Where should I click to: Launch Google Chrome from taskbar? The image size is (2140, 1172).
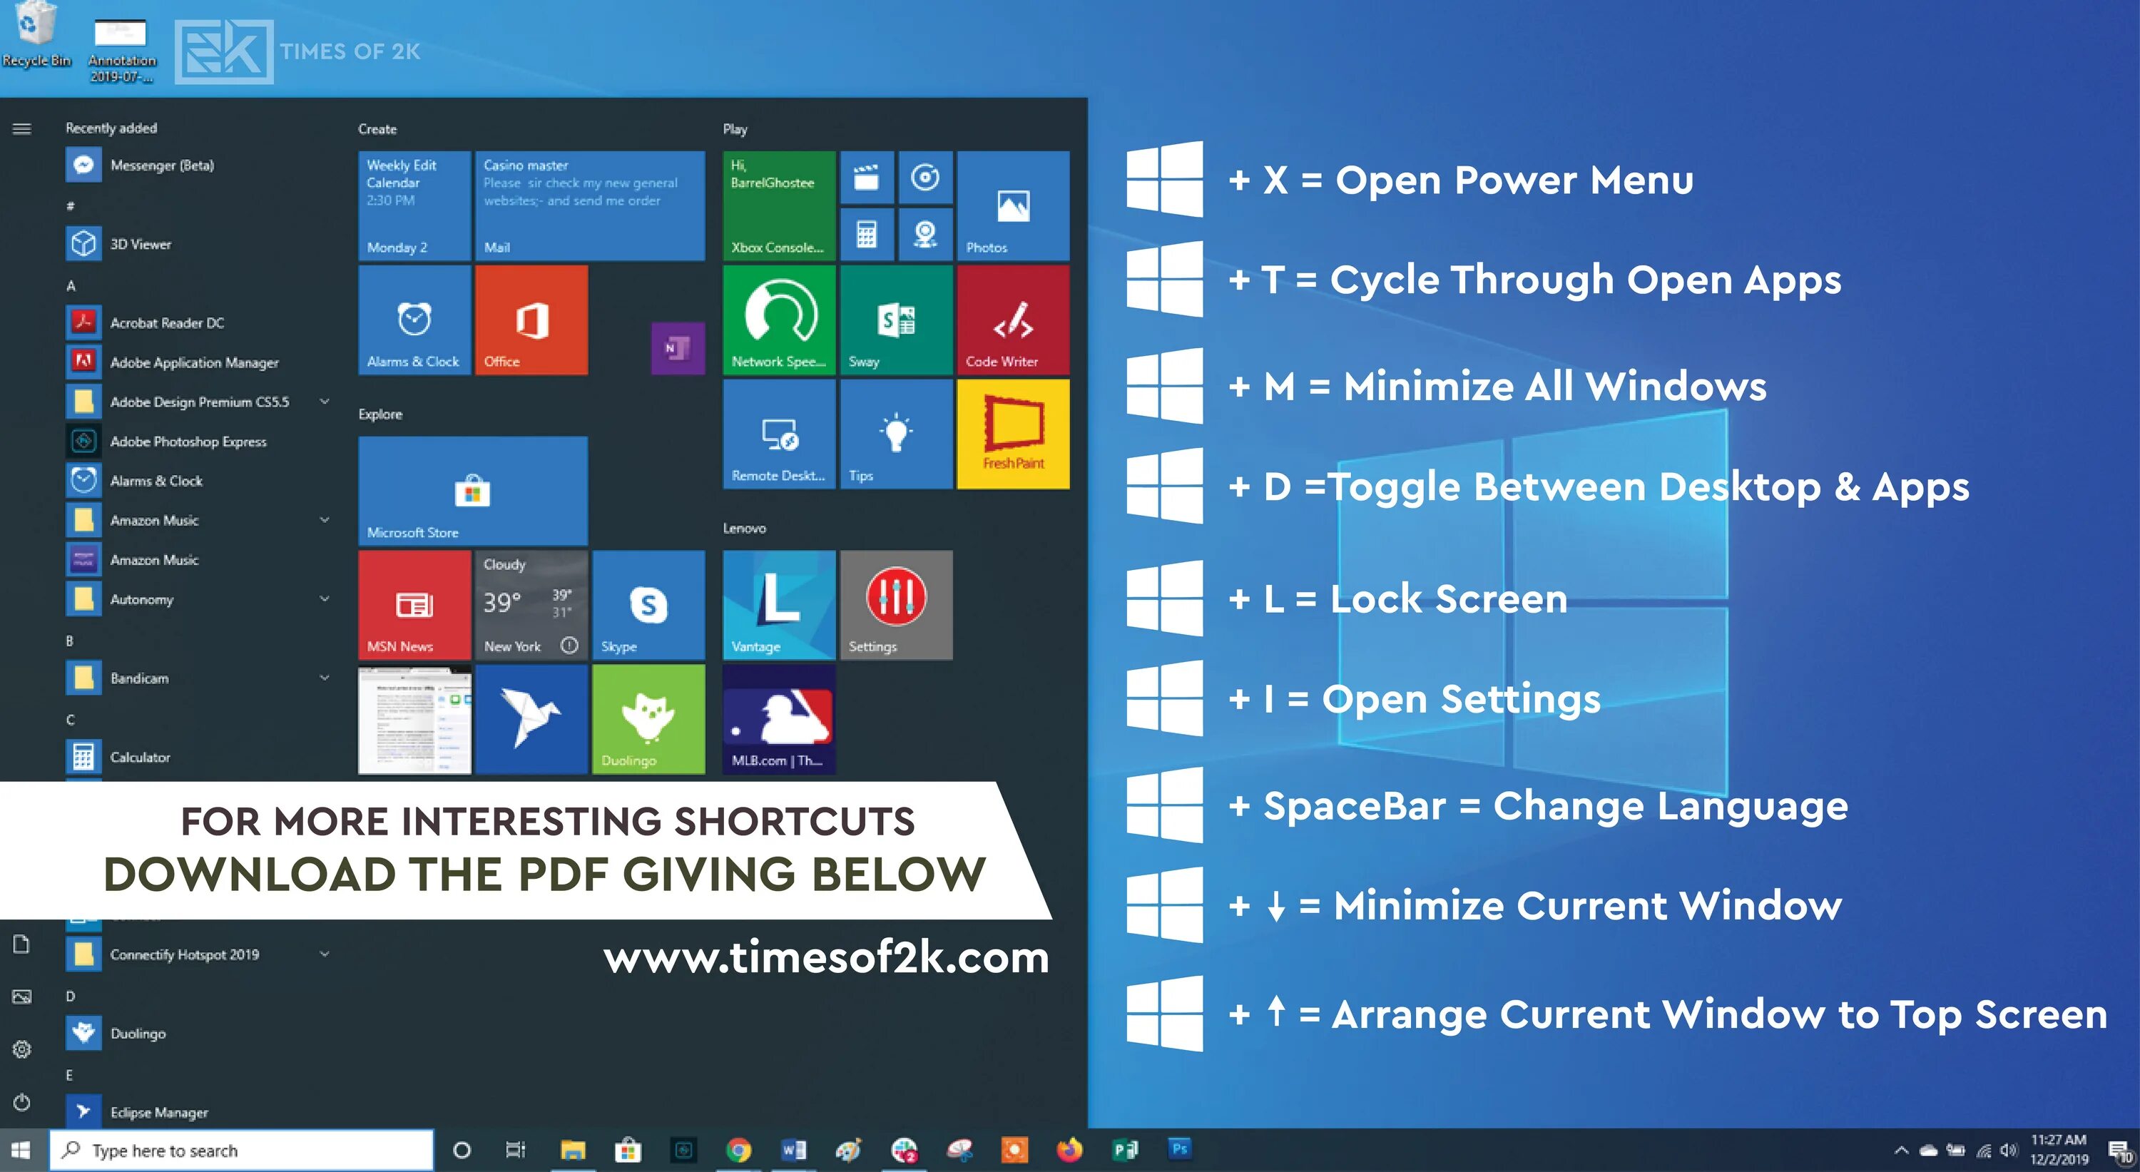738,1151
